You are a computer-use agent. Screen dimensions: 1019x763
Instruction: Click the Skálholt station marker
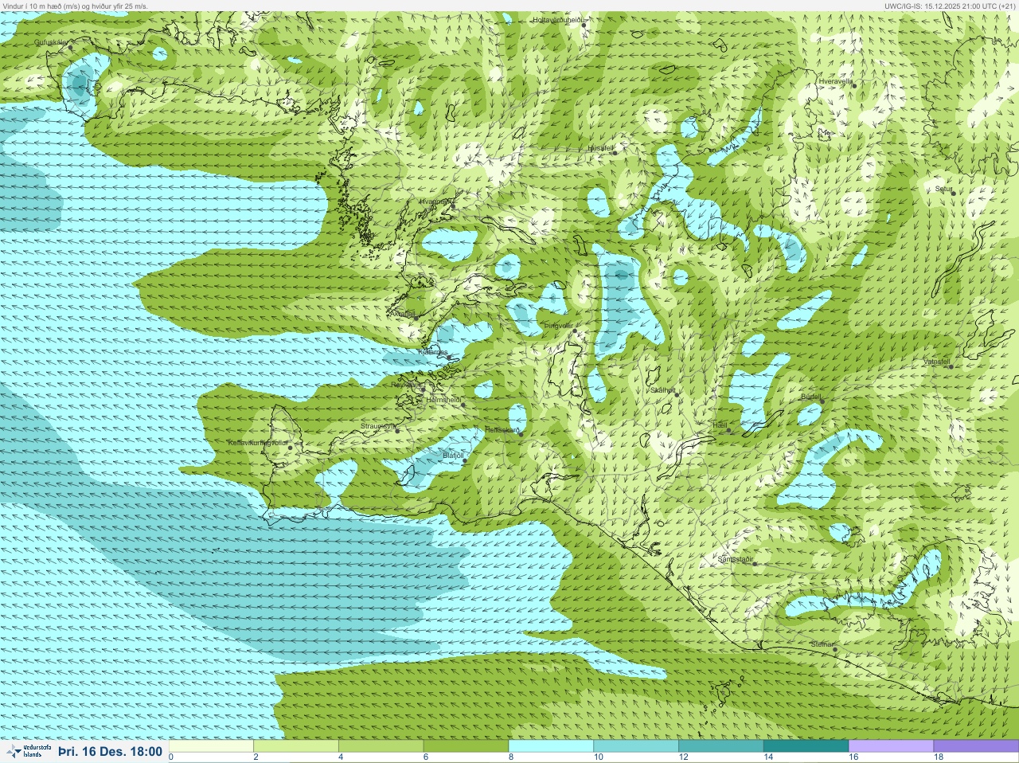click(677, 394)
